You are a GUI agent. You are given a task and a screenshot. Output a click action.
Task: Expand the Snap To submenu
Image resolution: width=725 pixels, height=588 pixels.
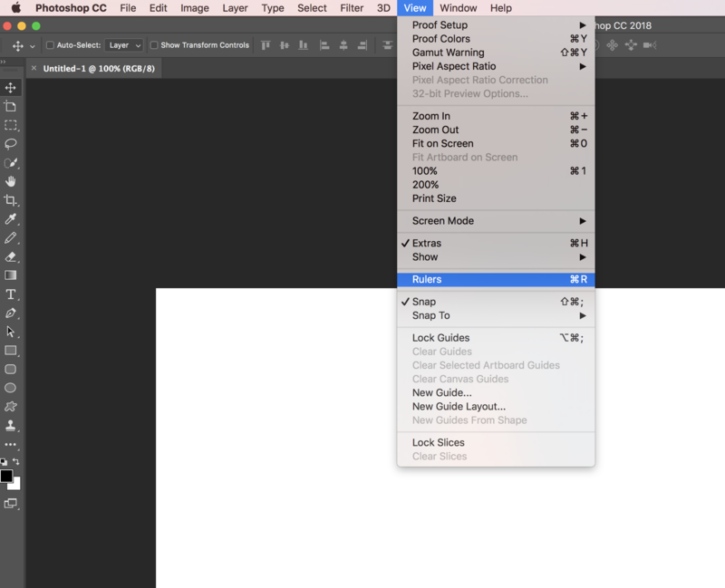(x=496, y=315)
